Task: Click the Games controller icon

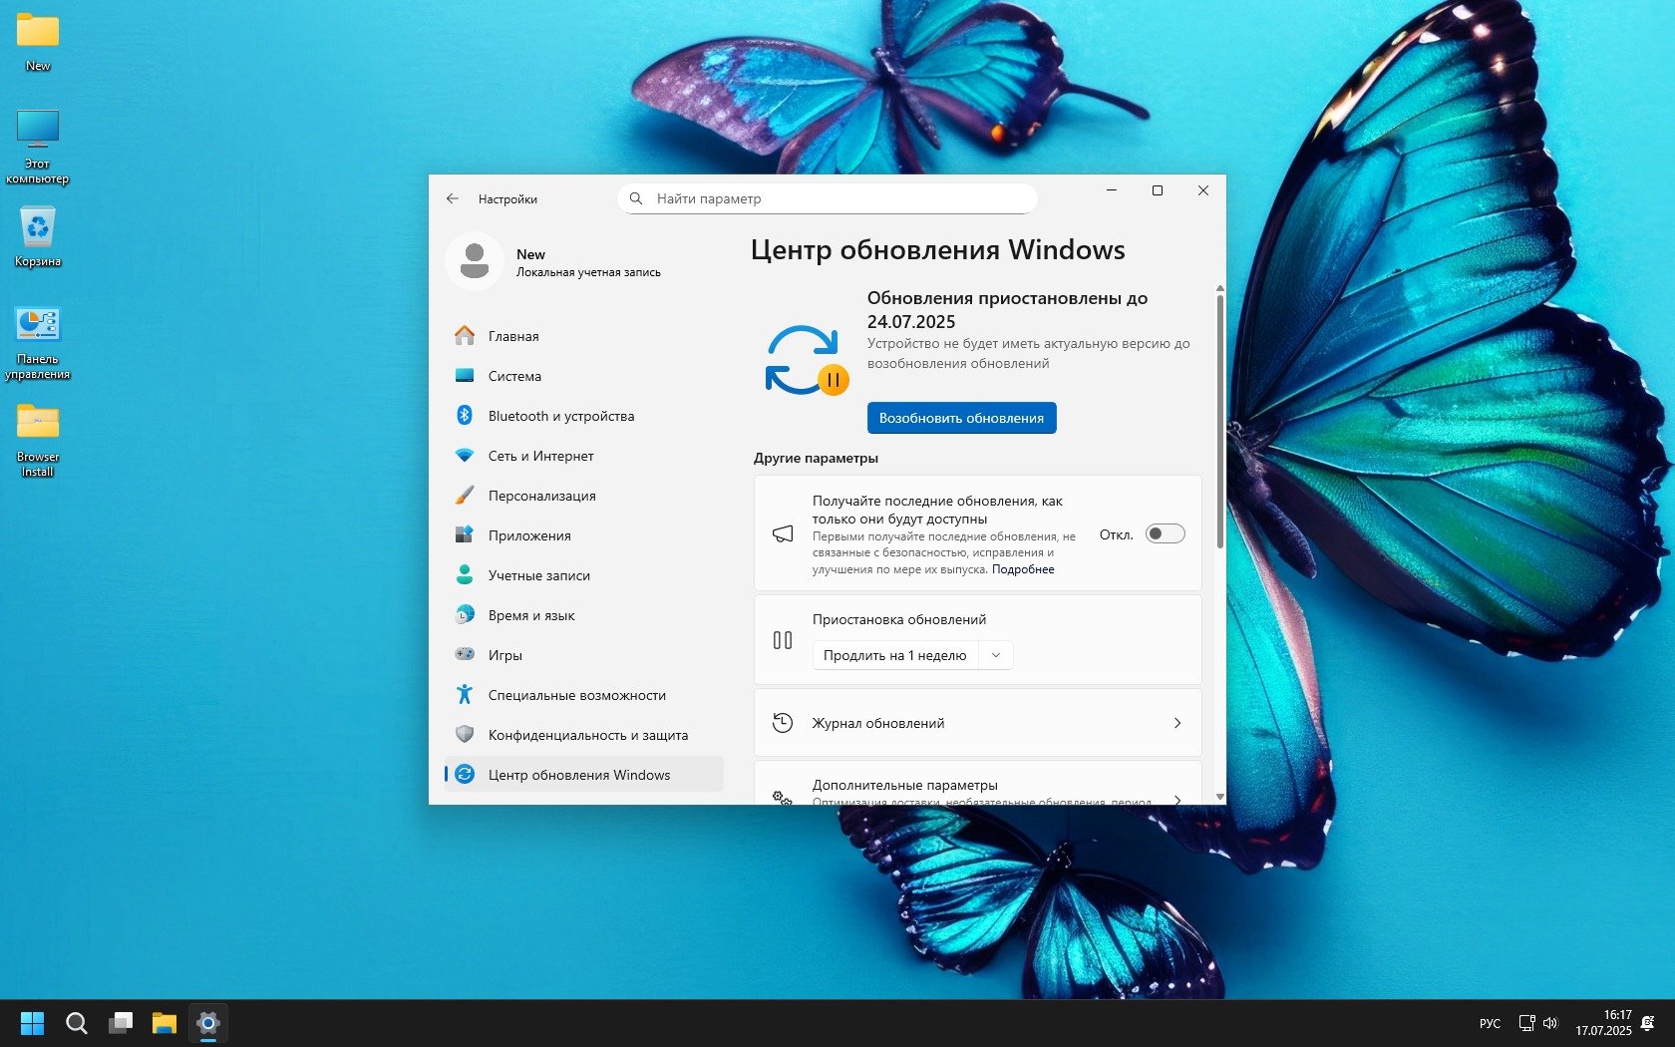Action: [465, 655]
